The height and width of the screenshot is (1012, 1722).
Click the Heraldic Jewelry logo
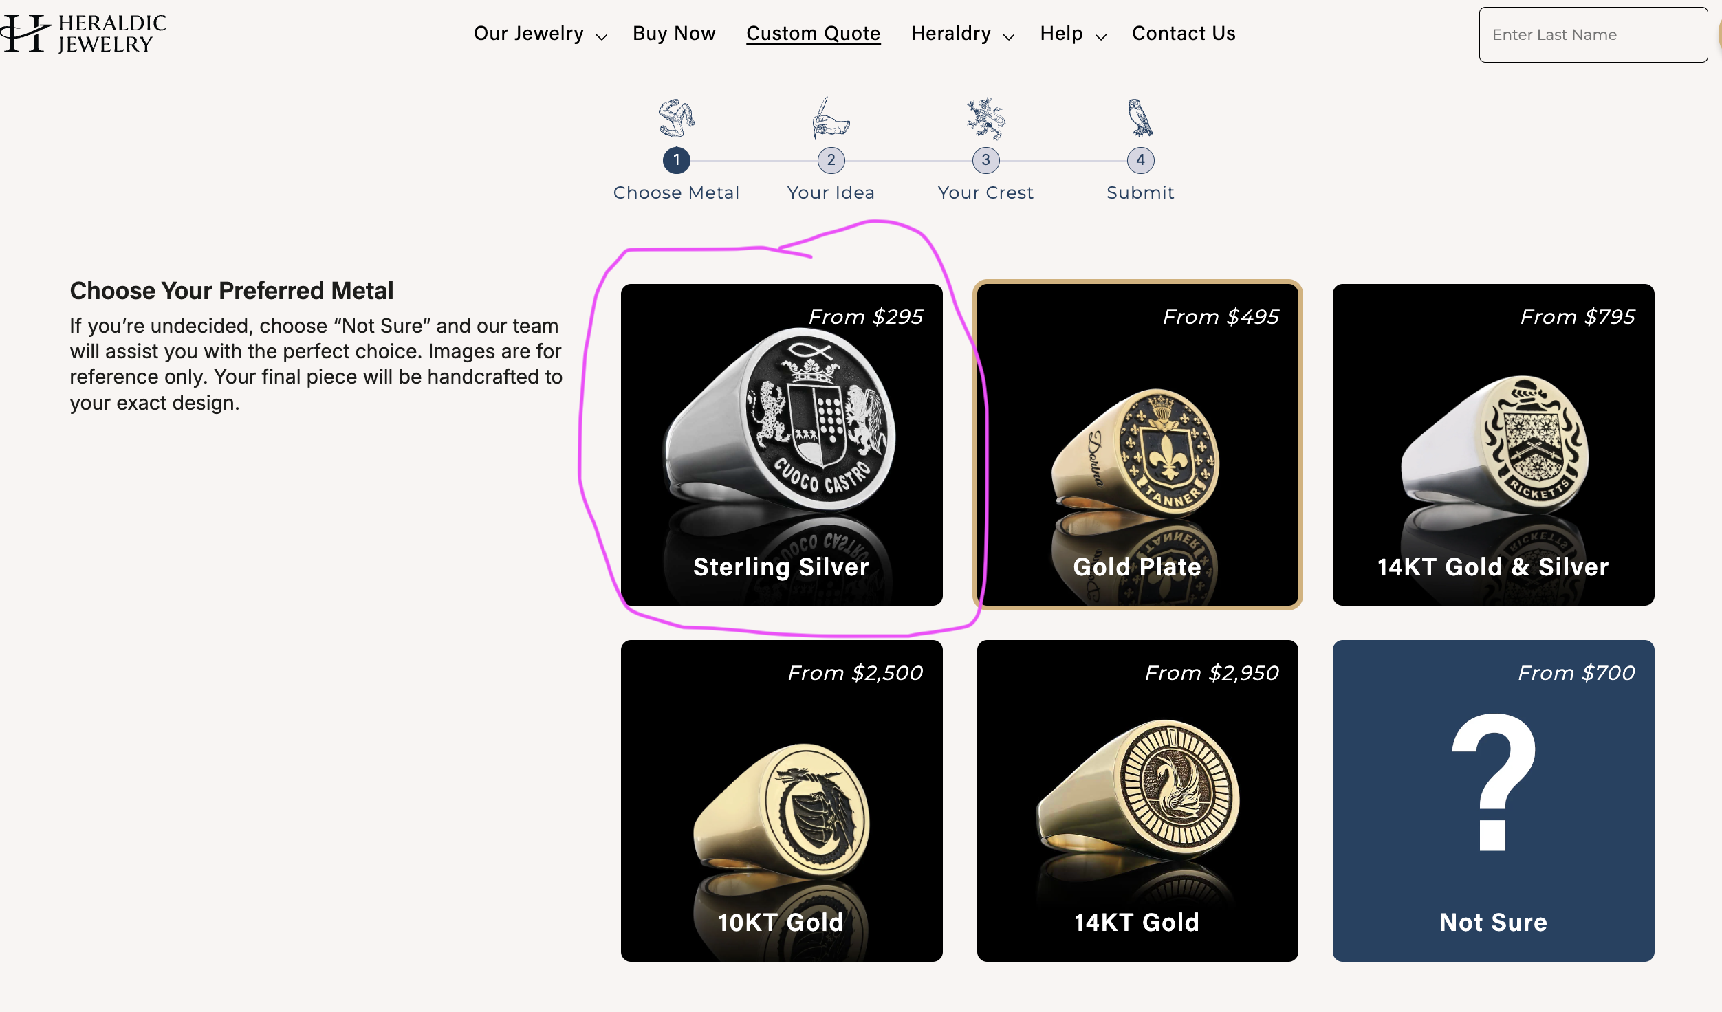(x=84, y=34)
